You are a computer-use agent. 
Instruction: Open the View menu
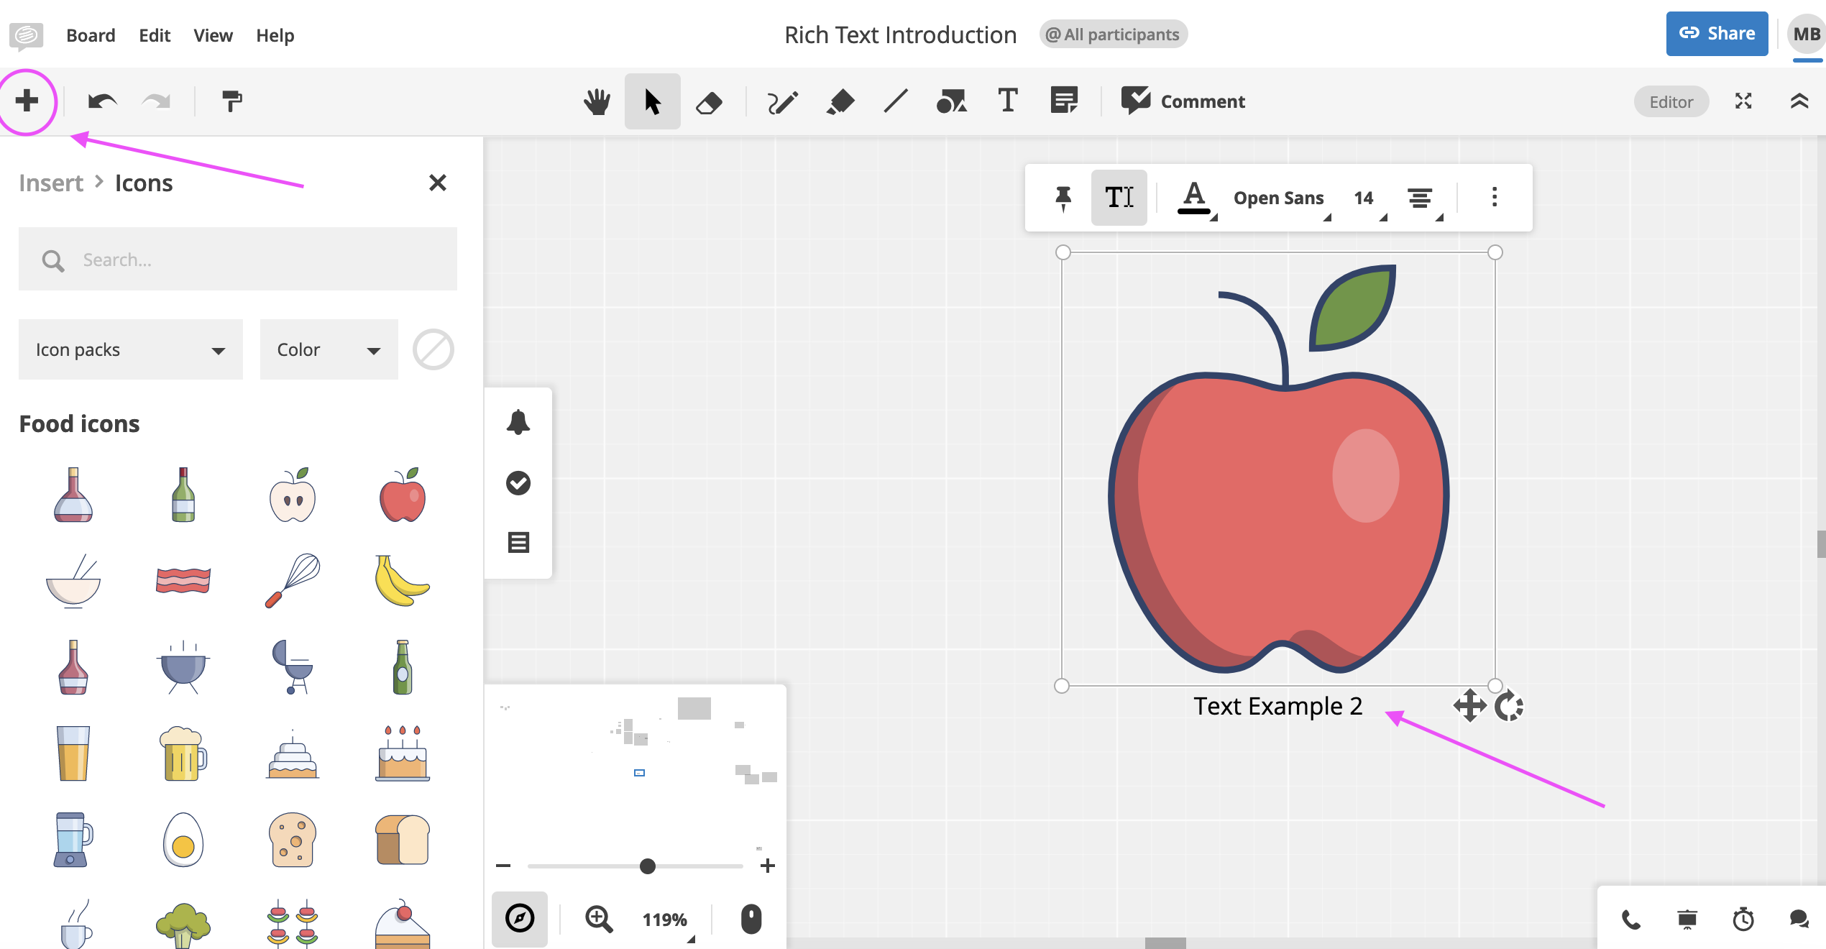(x=213, y=35)
